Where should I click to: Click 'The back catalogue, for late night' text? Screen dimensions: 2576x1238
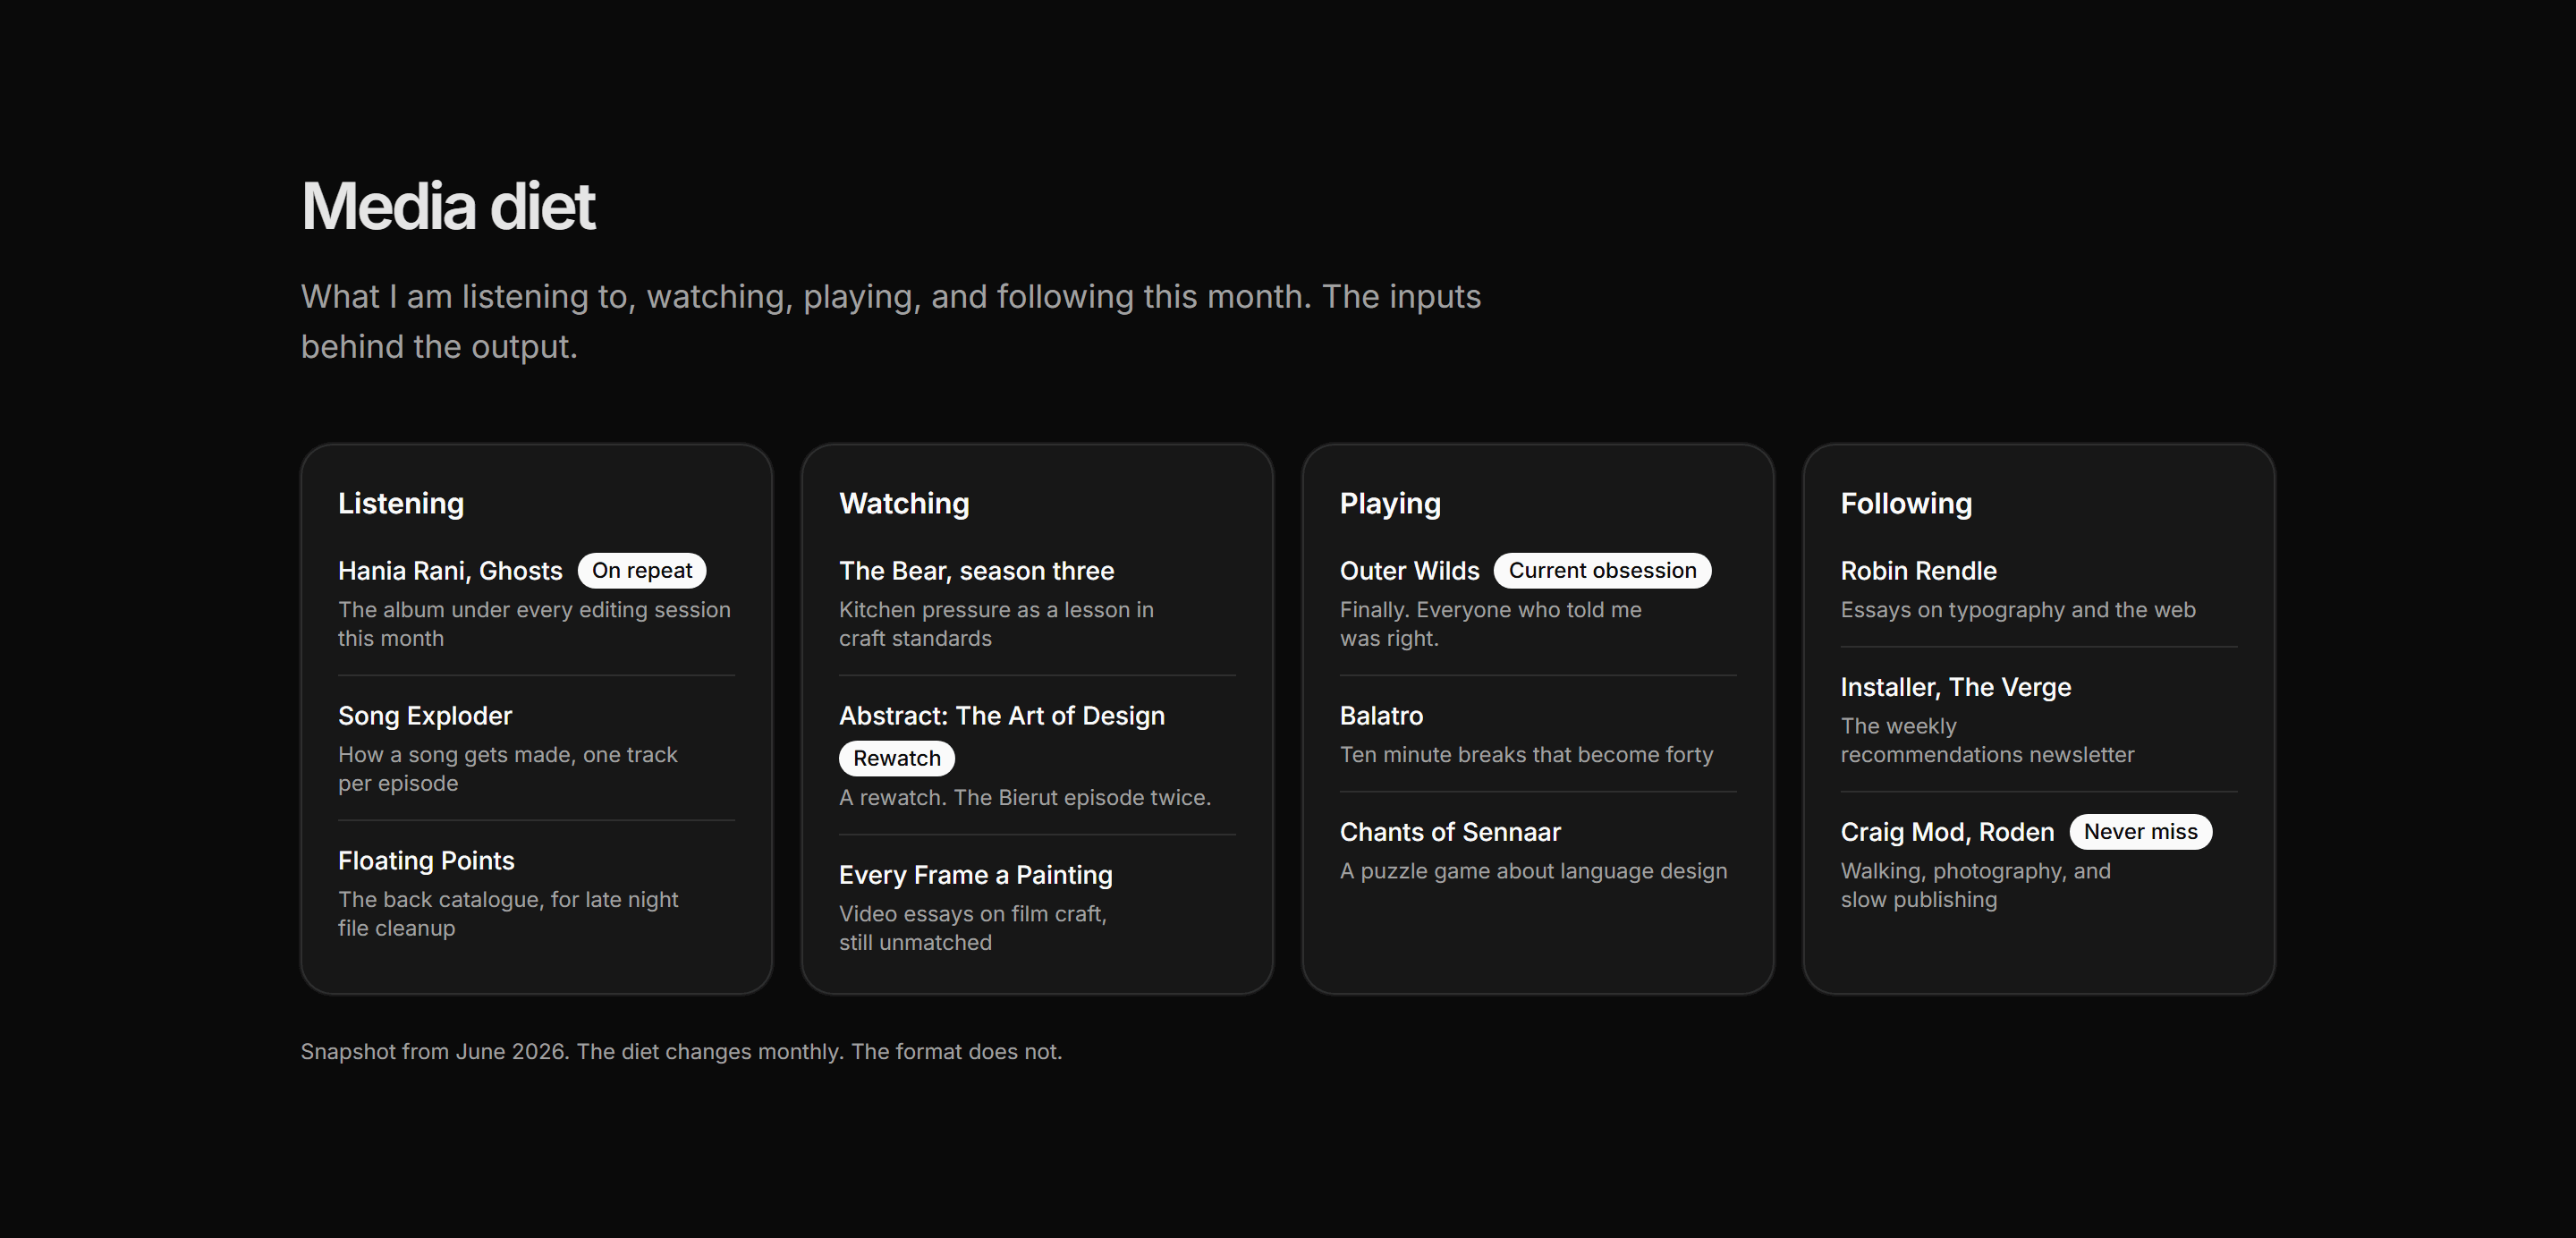[x=508, y=914]
